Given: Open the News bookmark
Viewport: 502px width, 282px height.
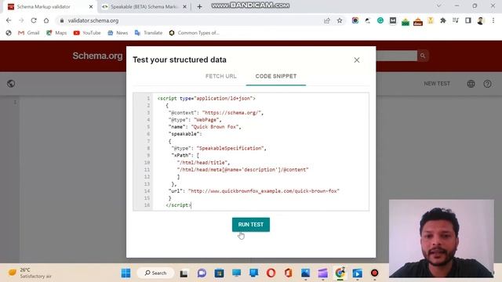Looking at the screenshot, I should pos(118,33).
